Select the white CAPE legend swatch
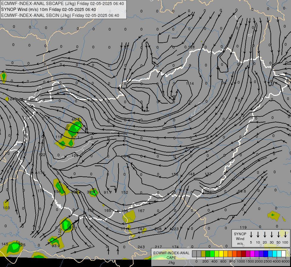This screenshot has height=267, width=291. [x=283, y=254]
